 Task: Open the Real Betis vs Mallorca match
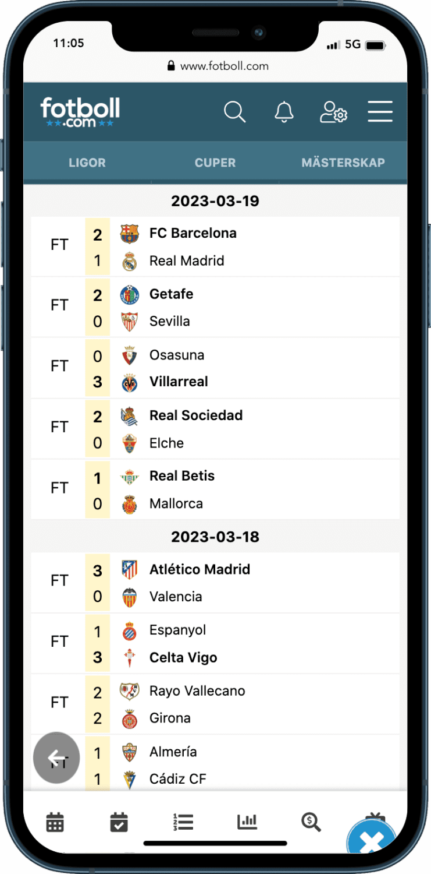(x=215, y=489)
